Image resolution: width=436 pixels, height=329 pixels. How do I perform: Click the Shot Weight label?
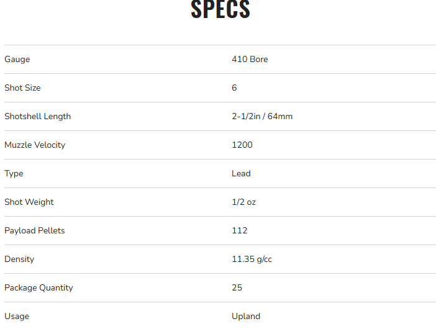coord(29,202)
